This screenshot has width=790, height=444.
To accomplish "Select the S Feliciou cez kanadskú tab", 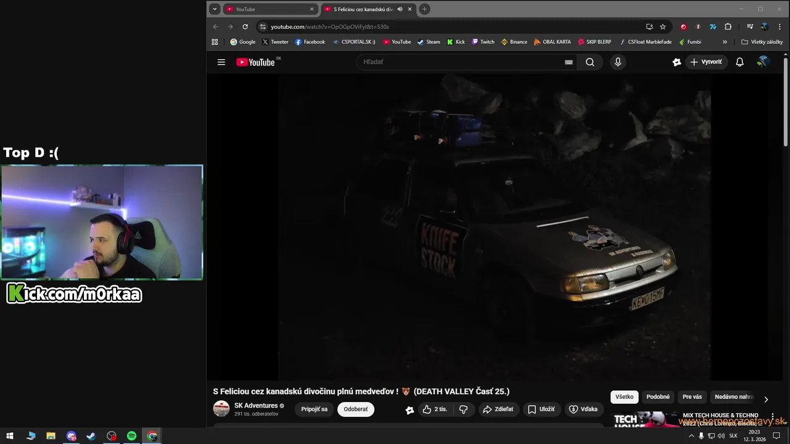I will pyautogui.click(x=368, y=9).
